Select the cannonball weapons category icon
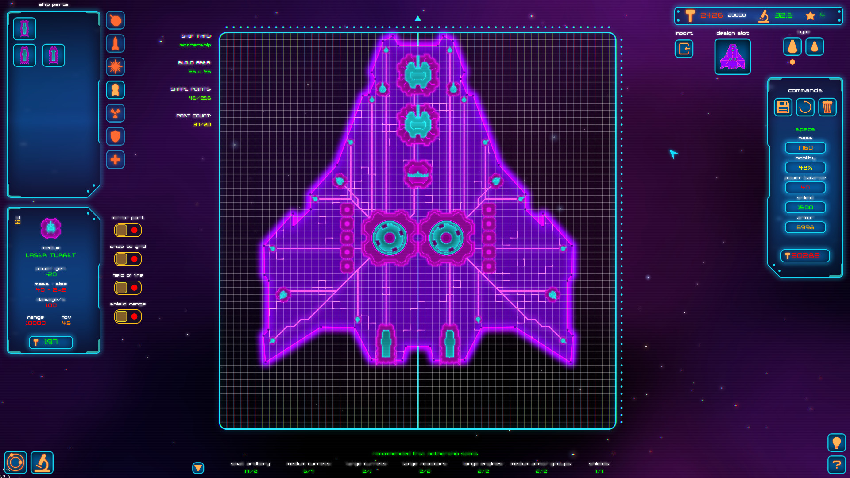 (x=115, y=20)
